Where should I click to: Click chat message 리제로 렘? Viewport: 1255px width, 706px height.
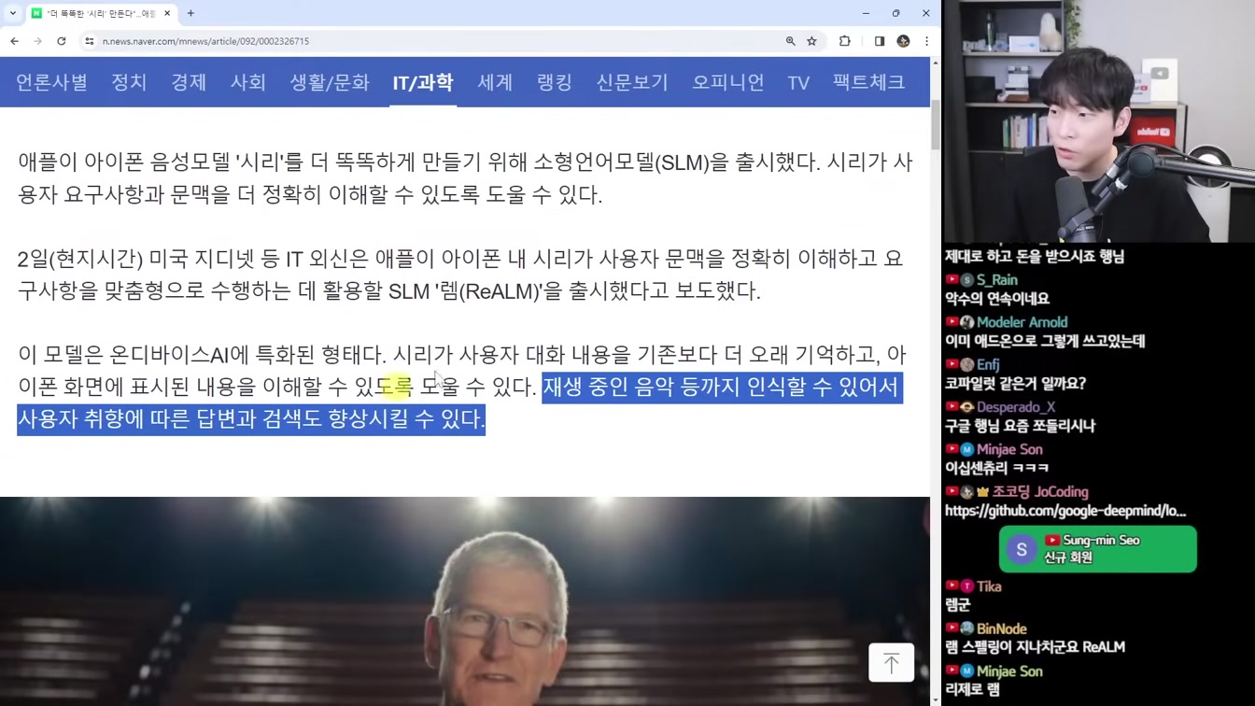point(972,690)
